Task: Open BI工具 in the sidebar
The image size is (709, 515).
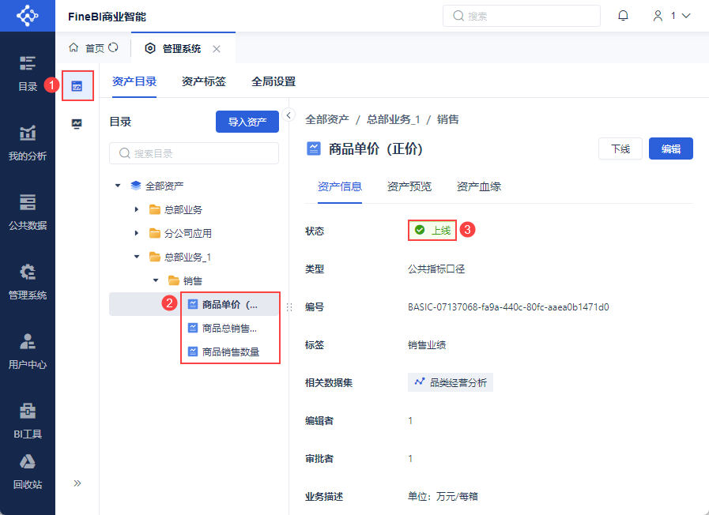Action: point(27,420)
